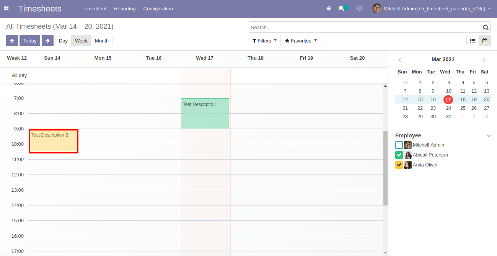Open the activities clock icon
This screenshot has height=256, width=497.
[x=359, y=8]
